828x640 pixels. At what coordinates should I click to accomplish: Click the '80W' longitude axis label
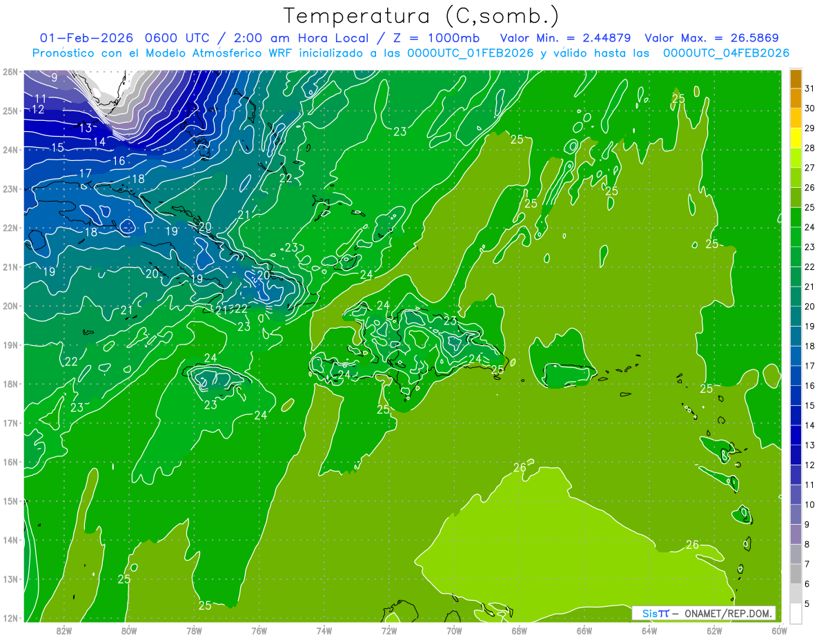(128, 630)
